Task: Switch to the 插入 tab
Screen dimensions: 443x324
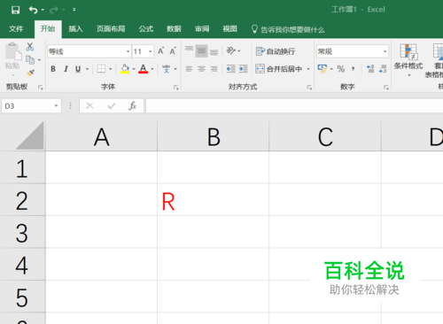Action: point(75,28)
